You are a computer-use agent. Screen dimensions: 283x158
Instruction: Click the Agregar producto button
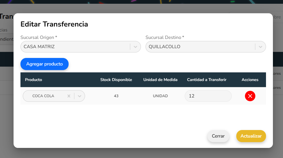click(x=44, y=64)
